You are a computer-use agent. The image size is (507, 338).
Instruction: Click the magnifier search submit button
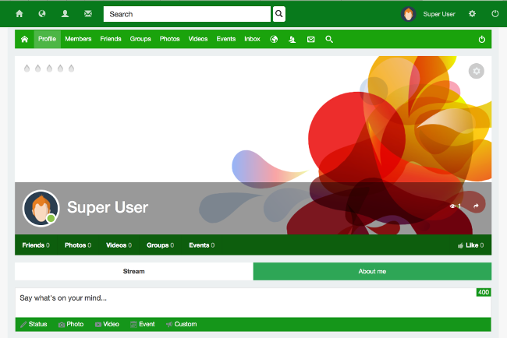pos(279,14)
